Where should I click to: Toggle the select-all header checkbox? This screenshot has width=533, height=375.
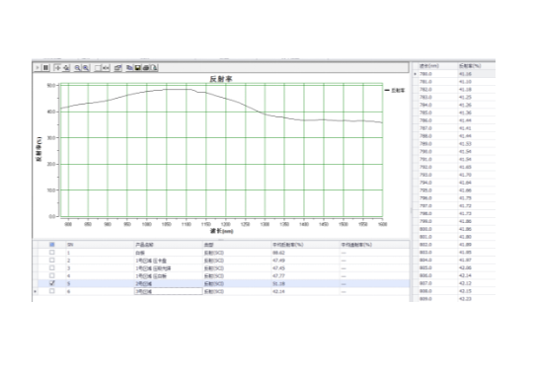pos(52,245)
